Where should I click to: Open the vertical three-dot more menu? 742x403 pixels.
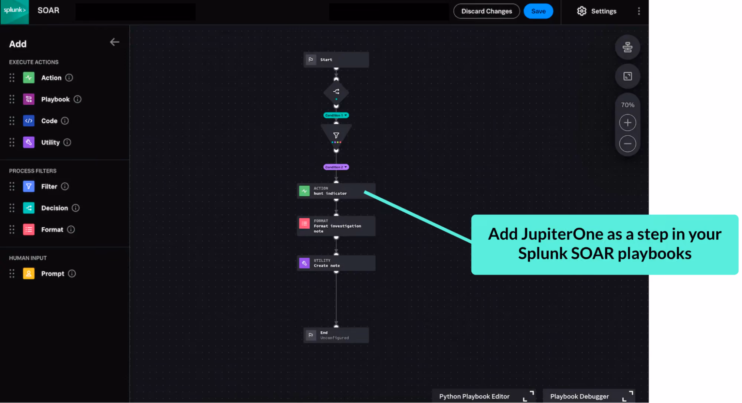point(639,11)
